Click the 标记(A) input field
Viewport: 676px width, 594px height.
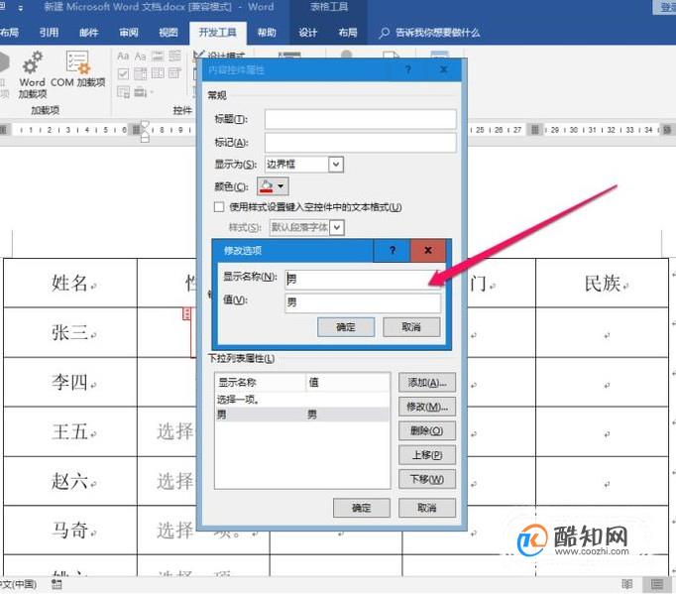(360, 143)
